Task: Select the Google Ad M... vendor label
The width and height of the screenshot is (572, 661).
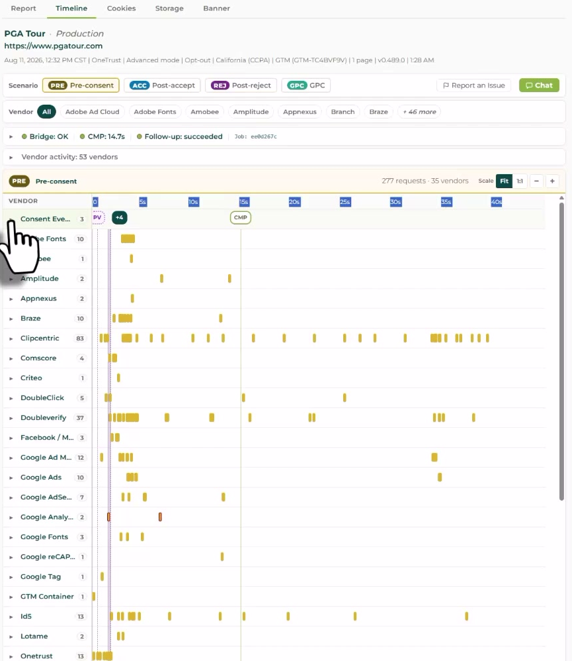Action: point(46,458)
